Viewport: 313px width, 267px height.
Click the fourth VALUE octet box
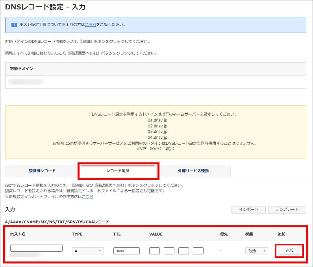click(198, 251)
